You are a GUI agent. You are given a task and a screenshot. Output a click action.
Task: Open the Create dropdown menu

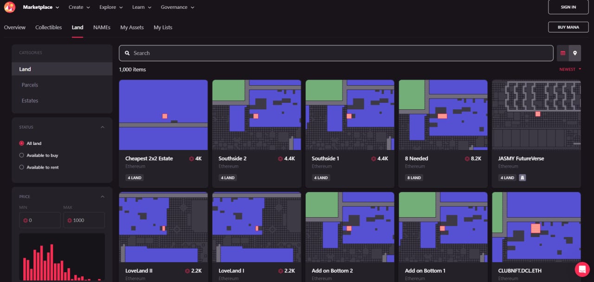pyautogui.click(x=79, y=7)
